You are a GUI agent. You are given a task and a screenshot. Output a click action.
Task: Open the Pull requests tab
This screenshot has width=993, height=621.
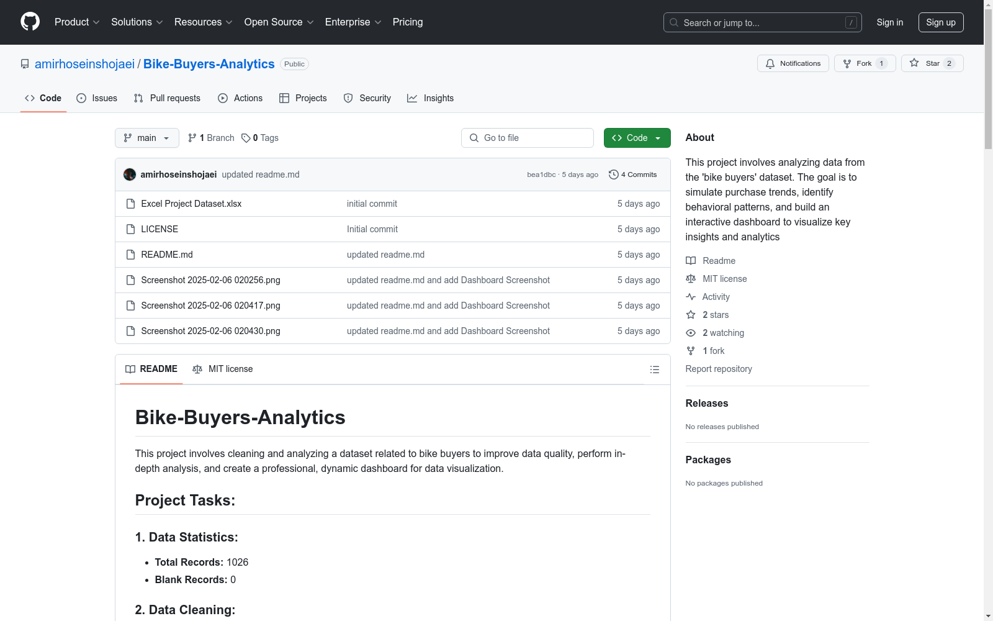(x=167, y=98)
